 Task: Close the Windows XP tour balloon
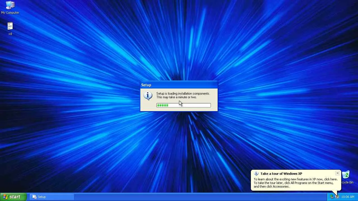[x=337, y=173]
